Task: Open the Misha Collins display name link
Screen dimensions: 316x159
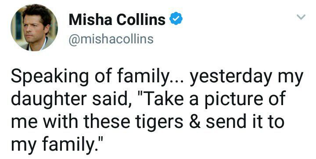Action: [x=117, y=19]
